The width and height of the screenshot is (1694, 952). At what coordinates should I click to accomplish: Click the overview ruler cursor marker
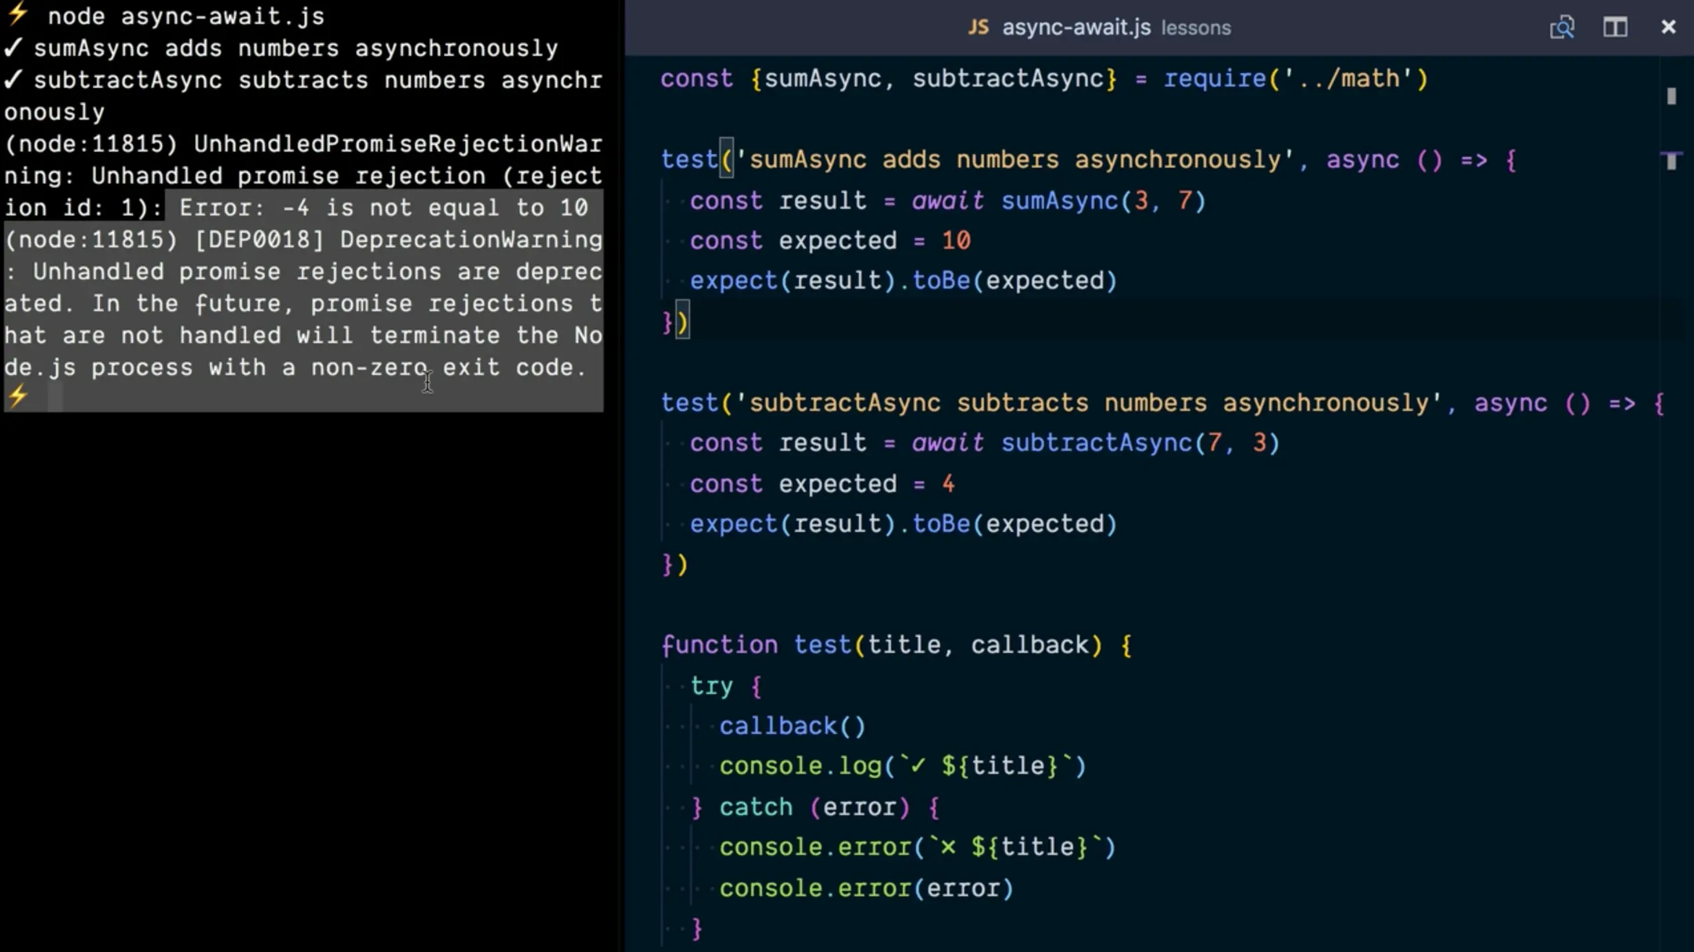[x=1671, y=160]
